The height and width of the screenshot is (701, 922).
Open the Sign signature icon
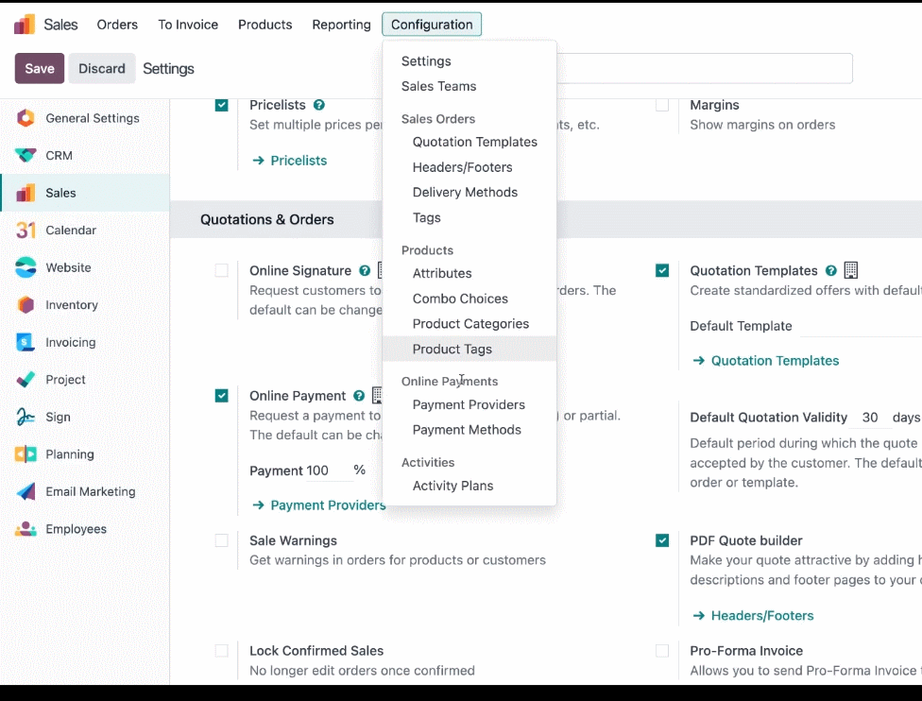(x=26, y=417)
